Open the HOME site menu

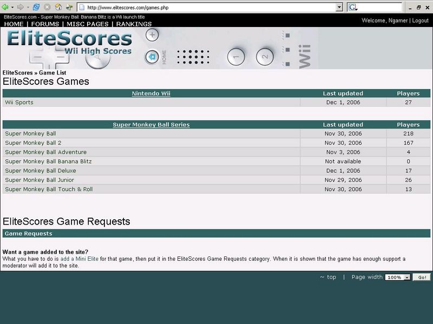[14, 24]
